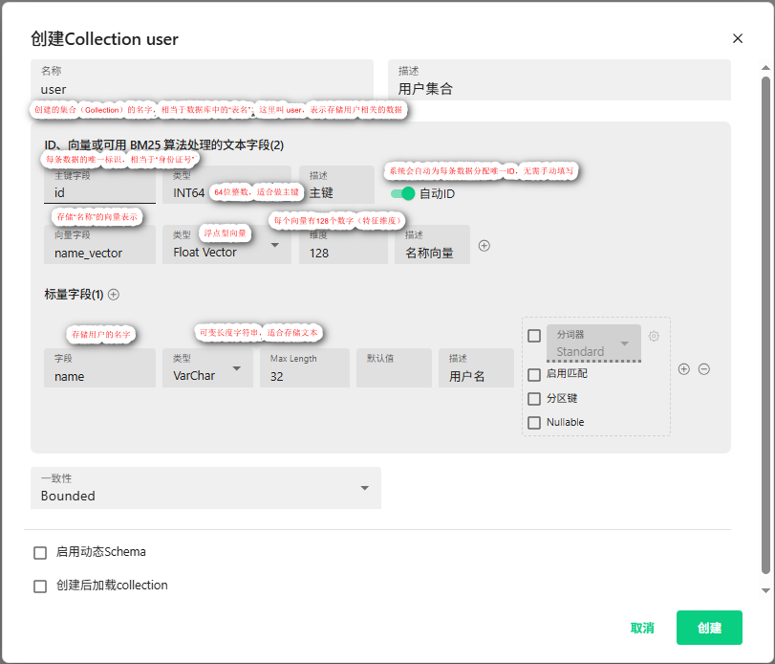Click the 创建 button

point(709,628)
